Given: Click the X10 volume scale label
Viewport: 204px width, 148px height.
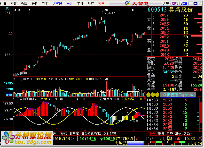Looking at the screenshot, I should tap(9, 95).
